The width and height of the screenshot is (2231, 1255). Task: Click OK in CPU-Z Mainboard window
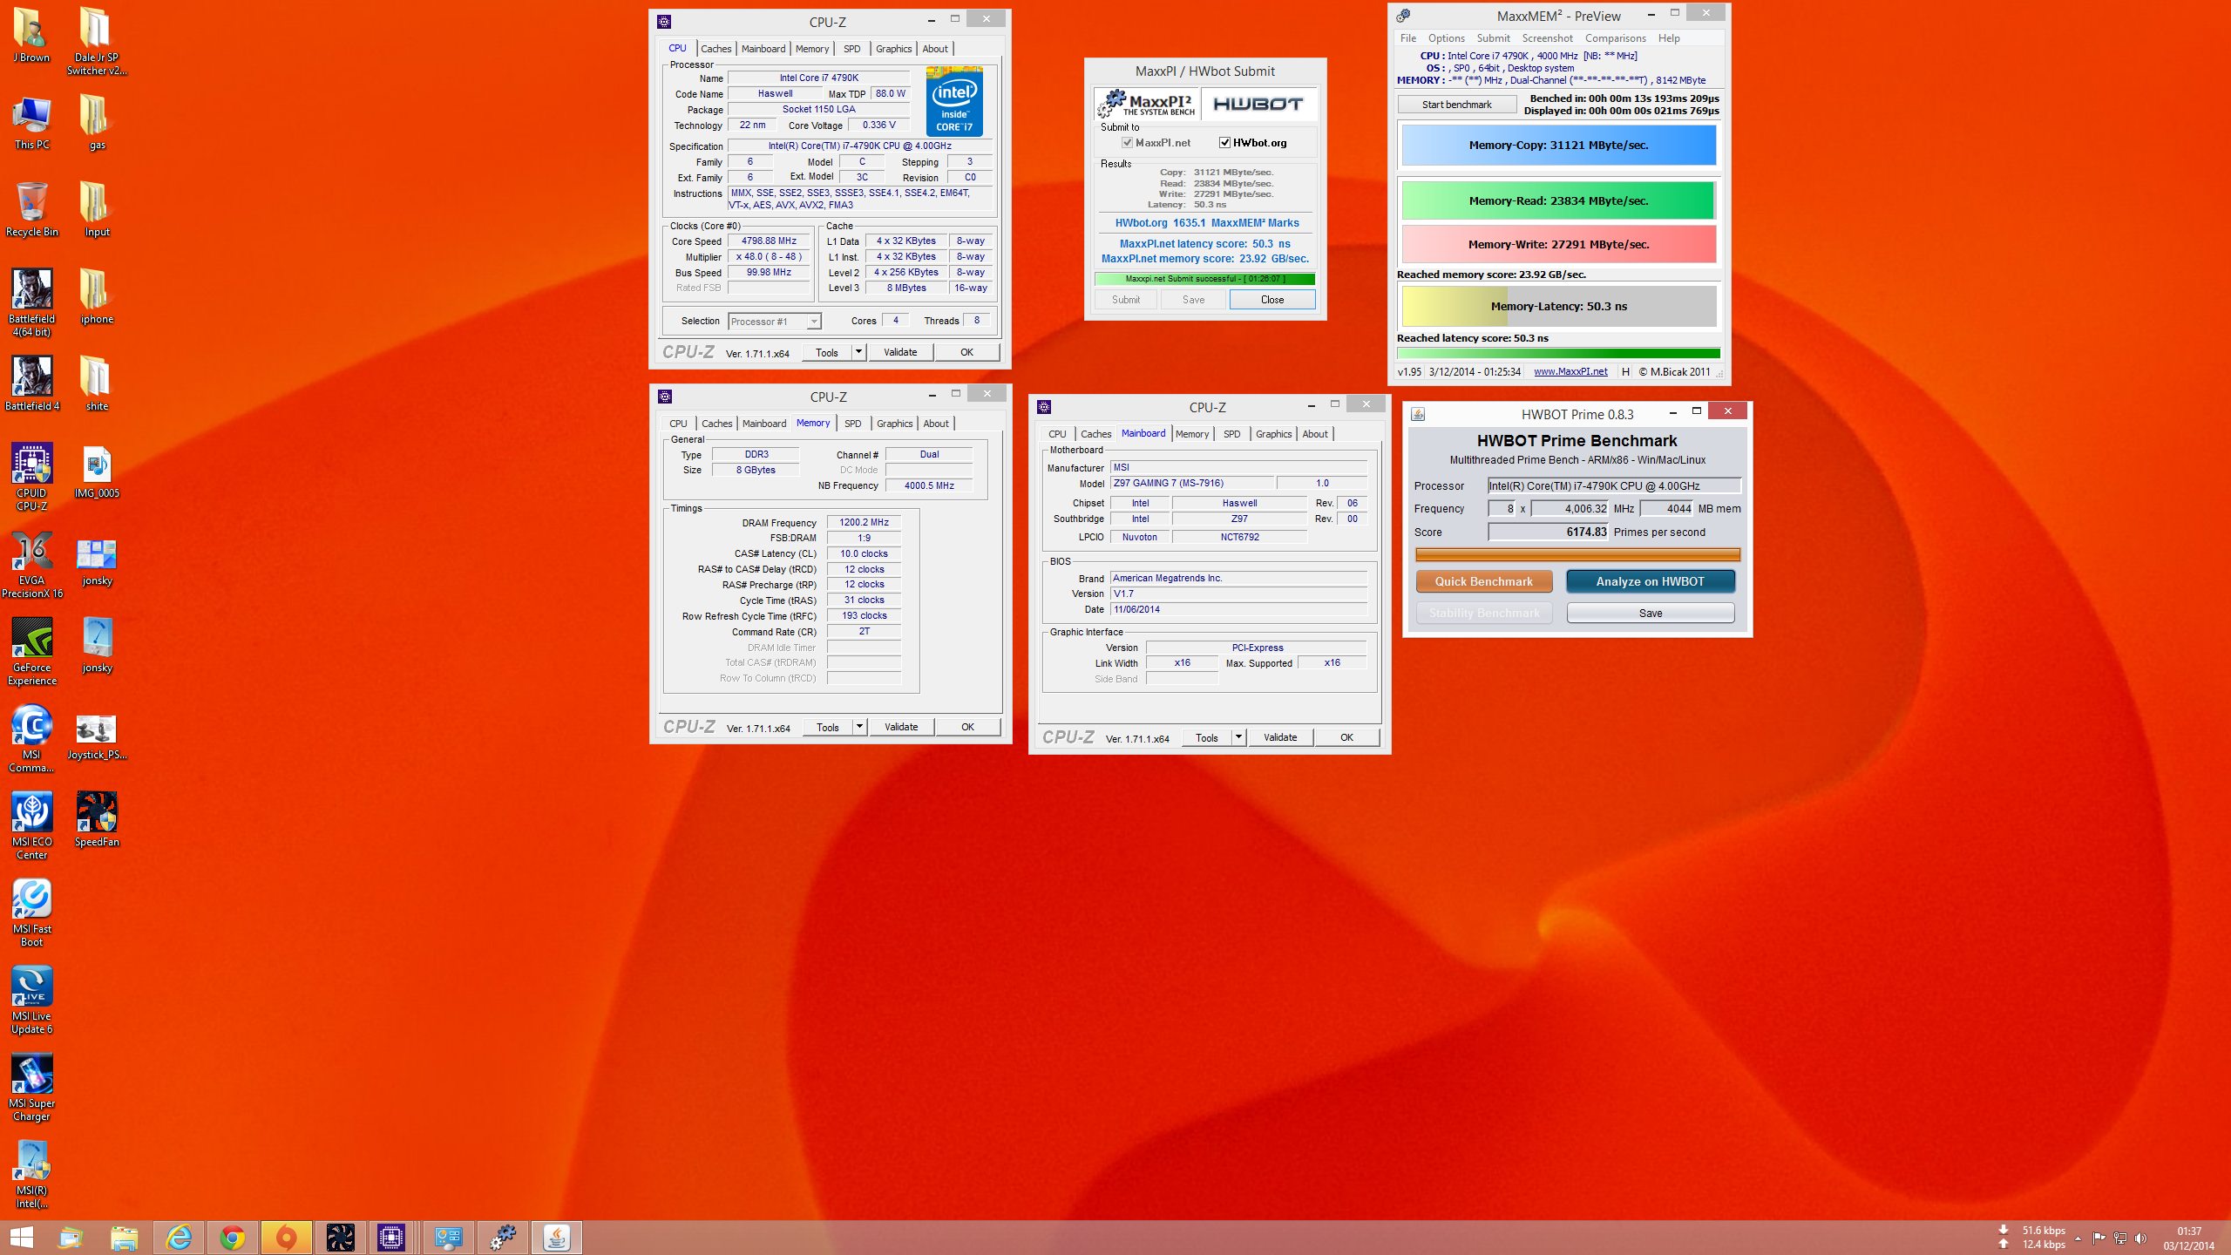click(1346, 737)
